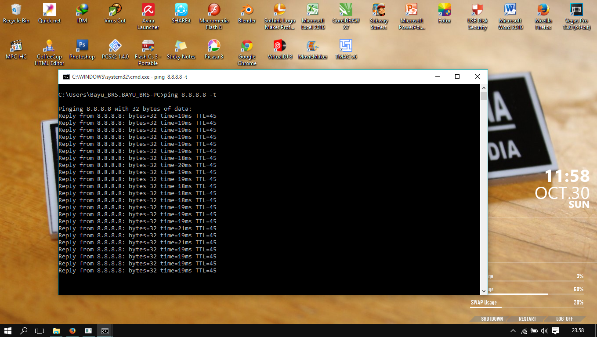Viewport: 597px width, 337px height.
Task: Open File Explorer from the taskbar
Action: [56, 331]
